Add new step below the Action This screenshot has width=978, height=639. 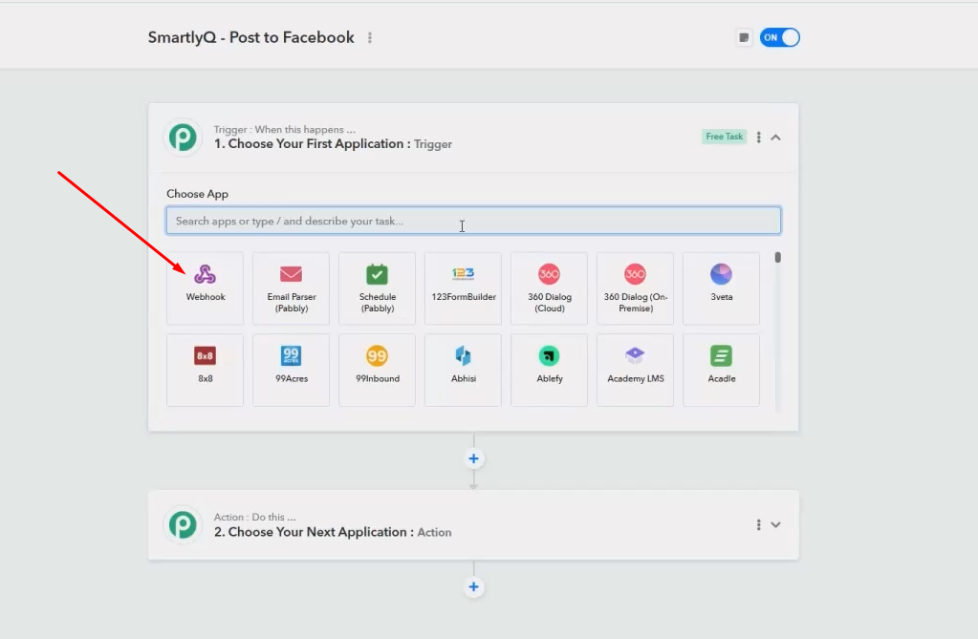[473, 587]
